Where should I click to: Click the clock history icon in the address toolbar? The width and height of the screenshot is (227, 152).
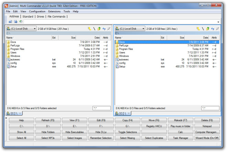tap(21, 22)
